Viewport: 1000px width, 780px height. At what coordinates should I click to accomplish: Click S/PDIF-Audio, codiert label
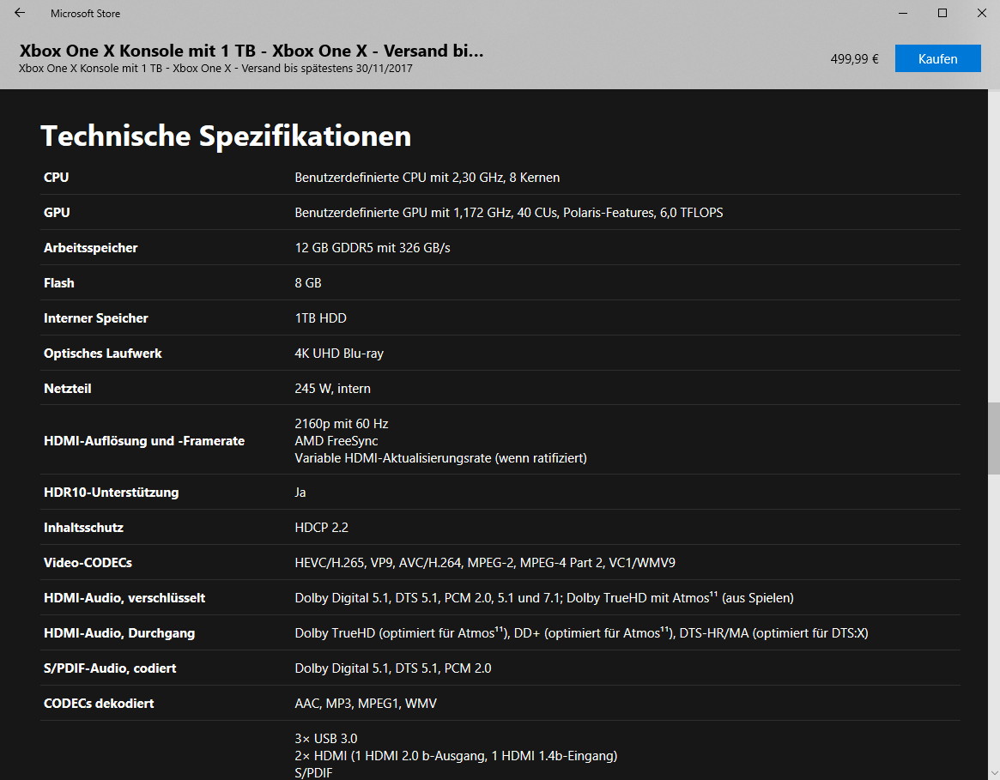(110, 668)
